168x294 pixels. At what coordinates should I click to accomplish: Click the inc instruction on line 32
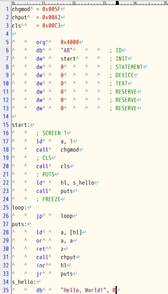tap(41, 265)
